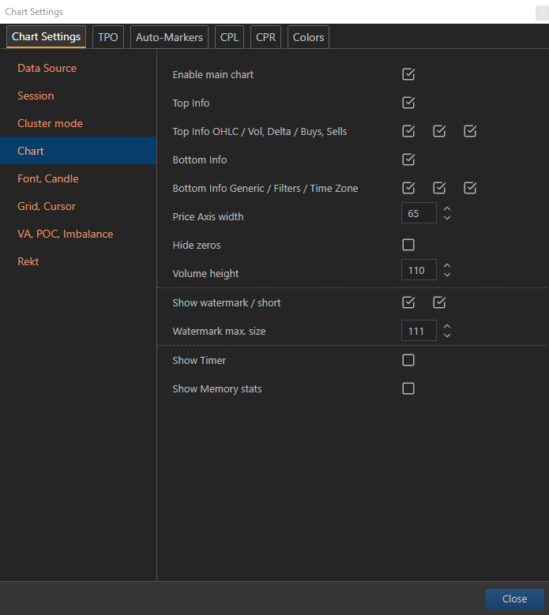Decrease Price Axis width value
Viewport: 549px width, 615px height.
447,218
